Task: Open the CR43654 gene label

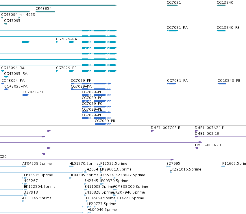Action: pos(43,9)
